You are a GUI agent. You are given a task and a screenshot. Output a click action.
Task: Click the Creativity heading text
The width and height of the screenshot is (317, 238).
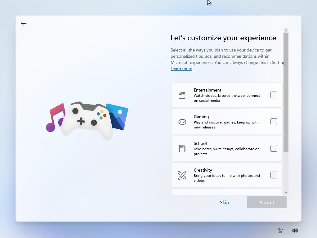[x=203, y=170]
